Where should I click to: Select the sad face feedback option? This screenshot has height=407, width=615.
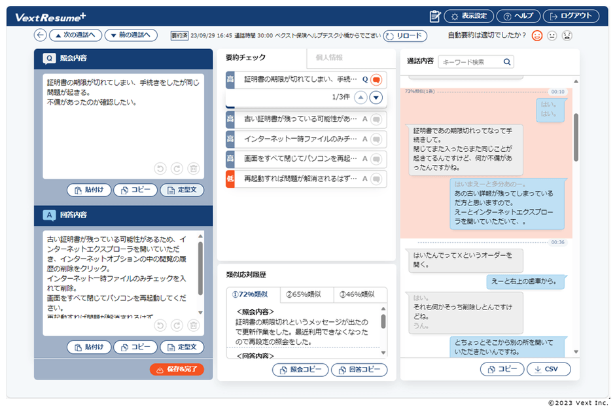567,36
